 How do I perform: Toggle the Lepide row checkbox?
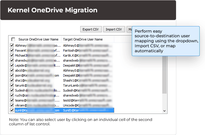(x=12, y=65)
